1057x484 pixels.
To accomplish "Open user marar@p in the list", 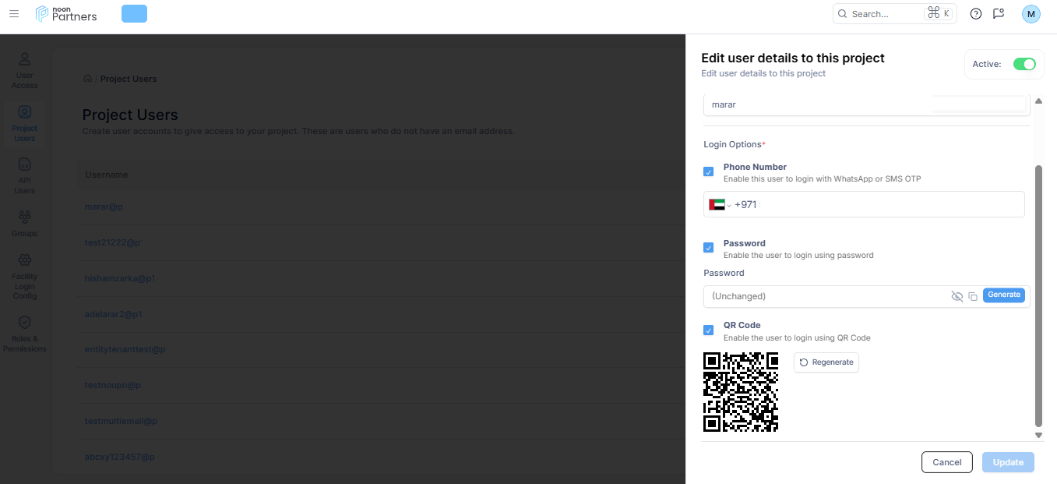I will click(x=104, y=207).
